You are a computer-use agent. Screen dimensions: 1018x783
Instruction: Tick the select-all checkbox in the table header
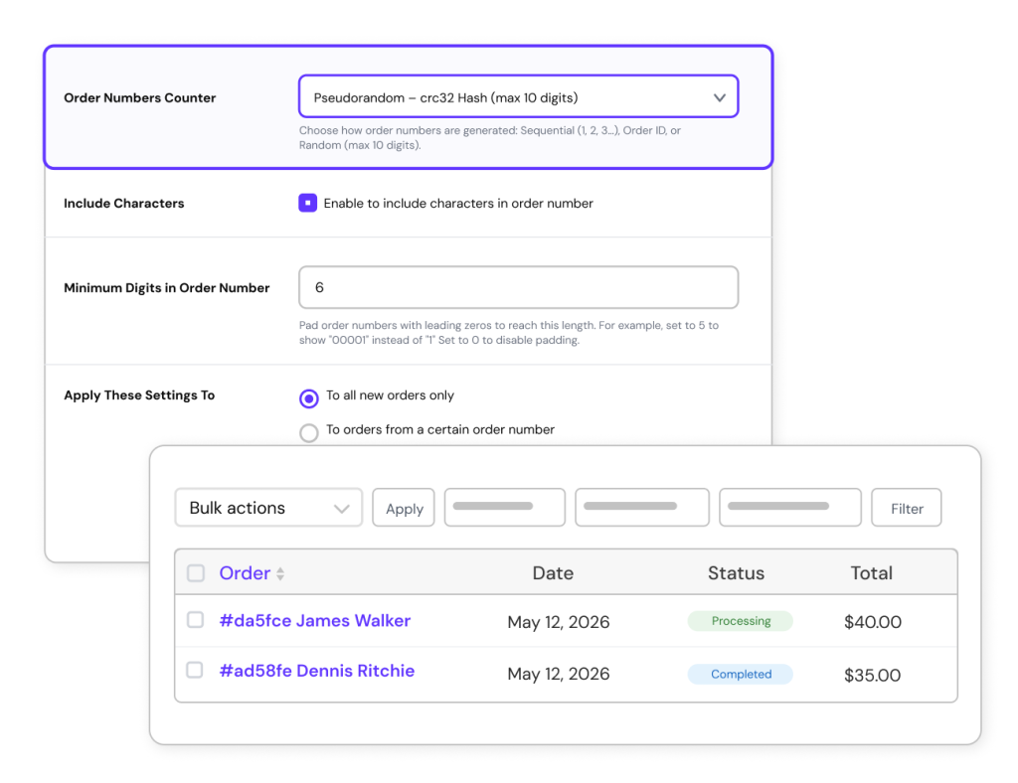click(x=196, y=572)
